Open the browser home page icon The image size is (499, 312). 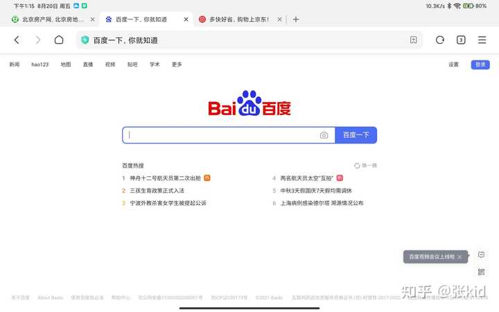[59, 40]
